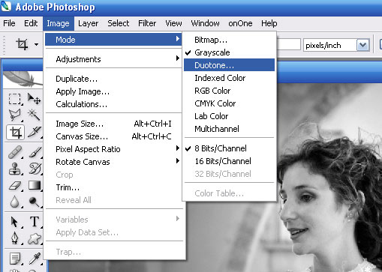Choose Indexed Color mode
Viewport: 382px width, 272px height.
(x=229, y=78)
